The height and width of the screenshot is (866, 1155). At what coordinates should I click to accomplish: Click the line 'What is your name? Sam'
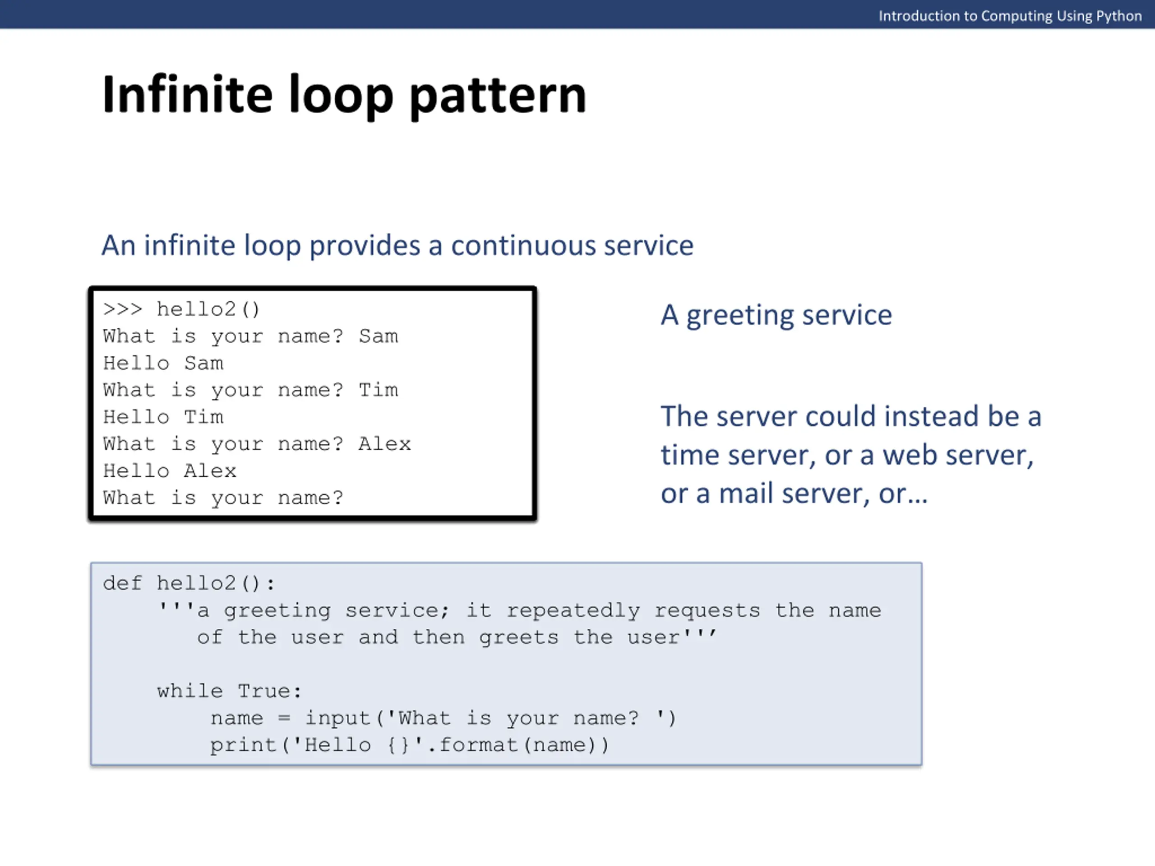[250, 336]
